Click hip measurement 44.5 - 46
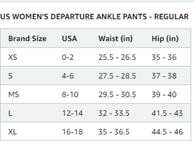This screenshot has width=195, height=141. [167, 131]
